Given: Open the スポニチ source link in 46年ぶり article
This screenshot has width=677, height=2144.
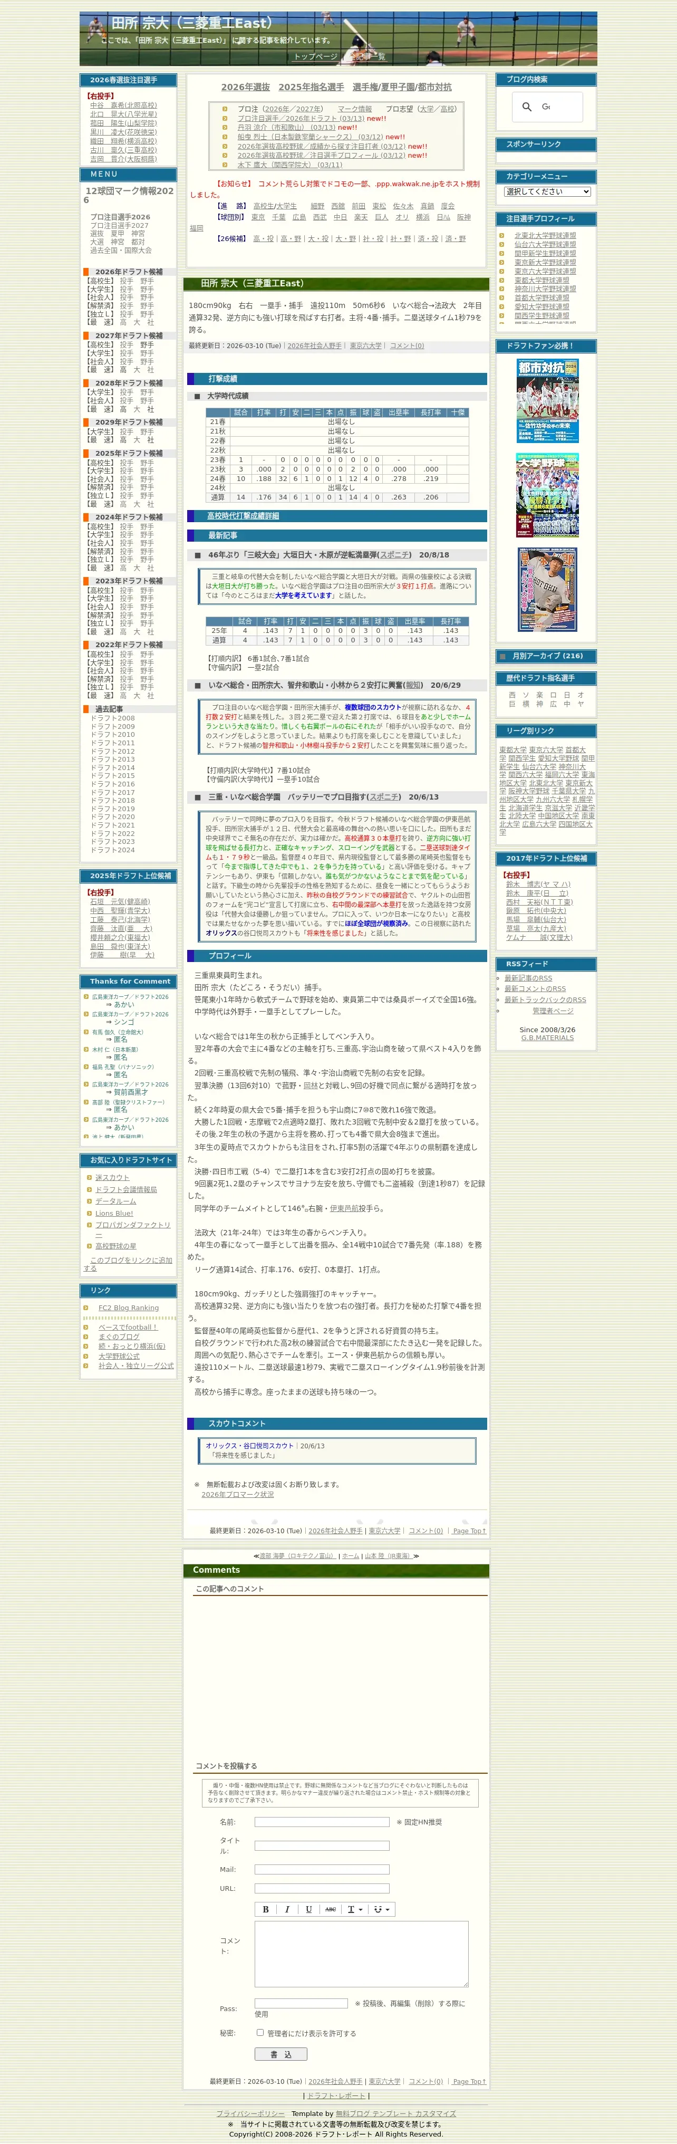Looking at the screenshot, I should tap(395, 555).
